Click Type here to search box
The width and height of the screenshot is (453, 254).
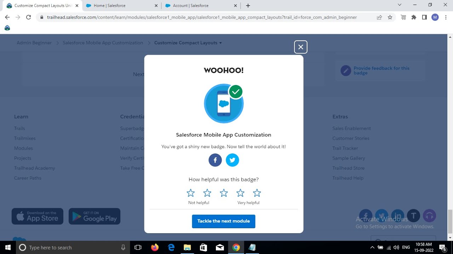[x=73, y=248]
